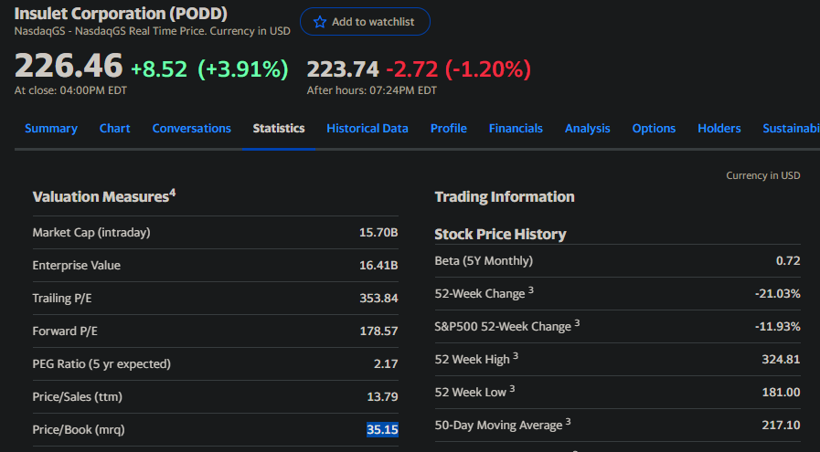Click the 15.70B market cap value
This screenshot has width=820, height=452.
pyautogui.click(x=378, y=232)
